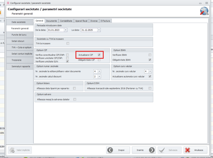Click the De la data input field
213x158 pixels.
(x=55, y=30)
